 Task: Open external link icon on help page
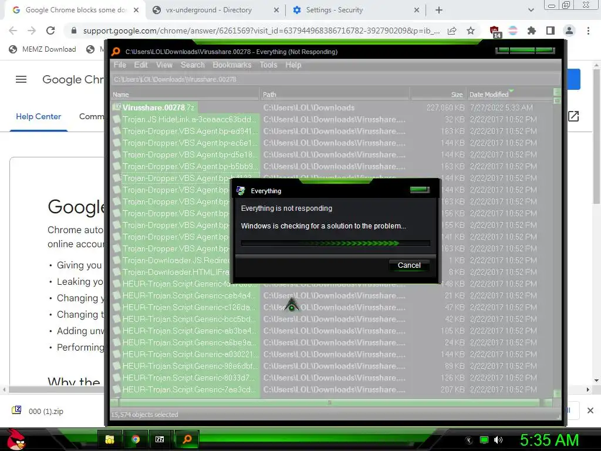(x=573, y=116)
